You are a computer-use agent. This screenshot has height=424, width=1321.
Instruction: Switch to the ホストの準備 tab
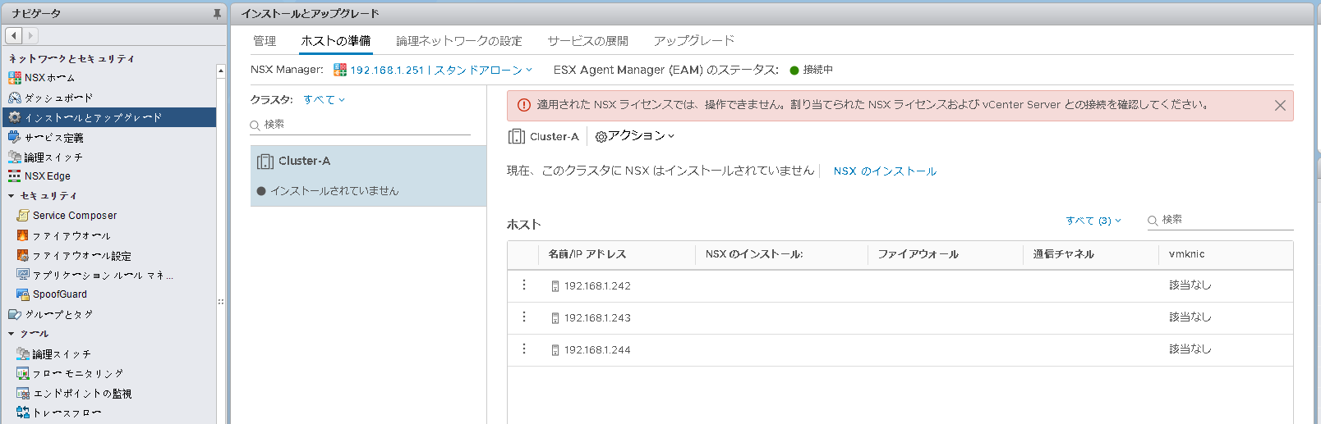click(335, 41)
